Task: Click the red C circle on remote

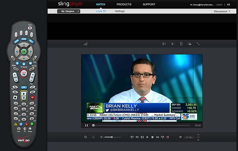Action: pos(26,125)
